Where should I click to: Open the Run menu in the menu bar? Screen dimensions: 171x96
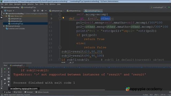(37, 4)
